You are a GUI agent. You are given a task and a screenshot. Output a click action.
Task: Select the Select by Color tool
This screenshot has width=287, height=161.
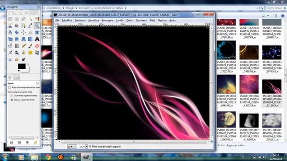[x=37, y=19]
